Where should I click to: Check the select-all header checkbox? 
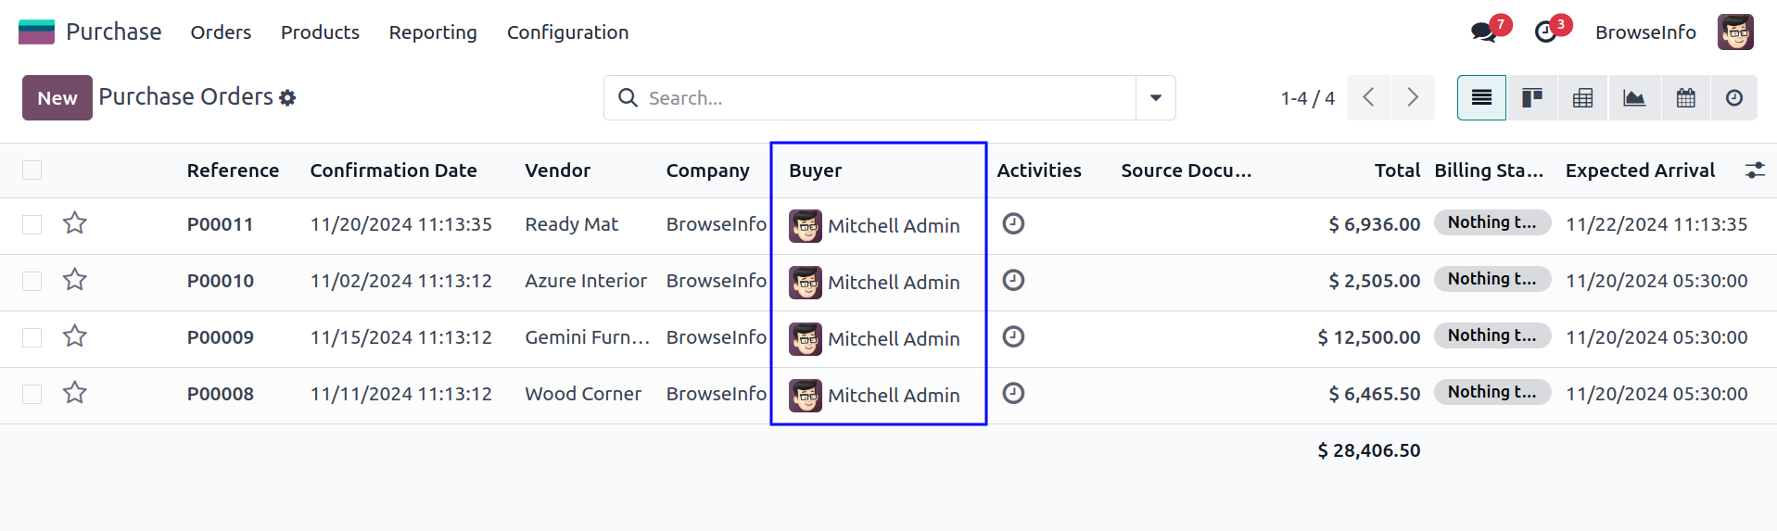(32, 171)
